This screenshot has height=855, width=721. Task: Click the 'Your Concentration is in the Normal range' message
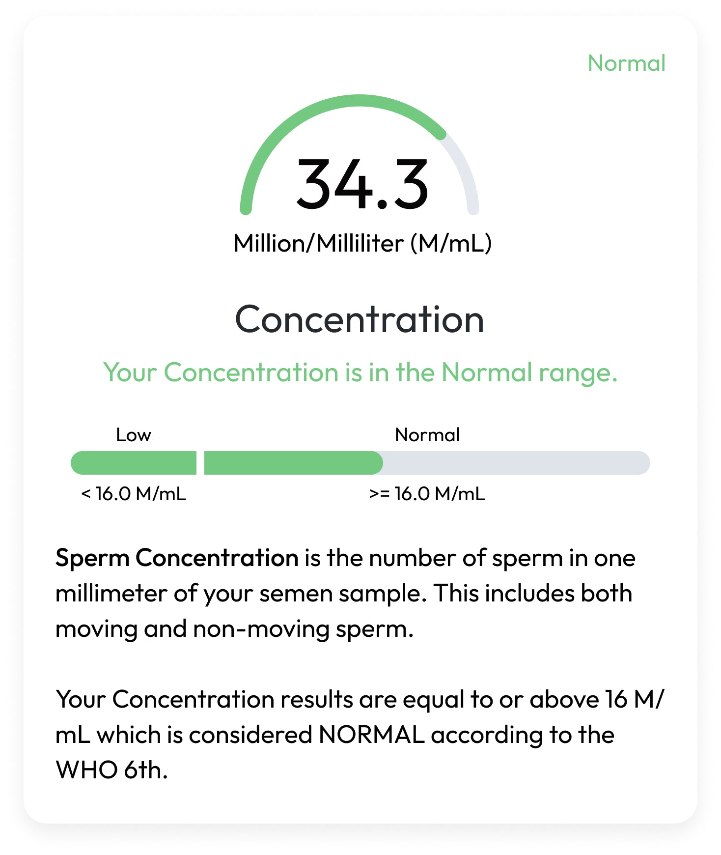click(x=360, y=372)
